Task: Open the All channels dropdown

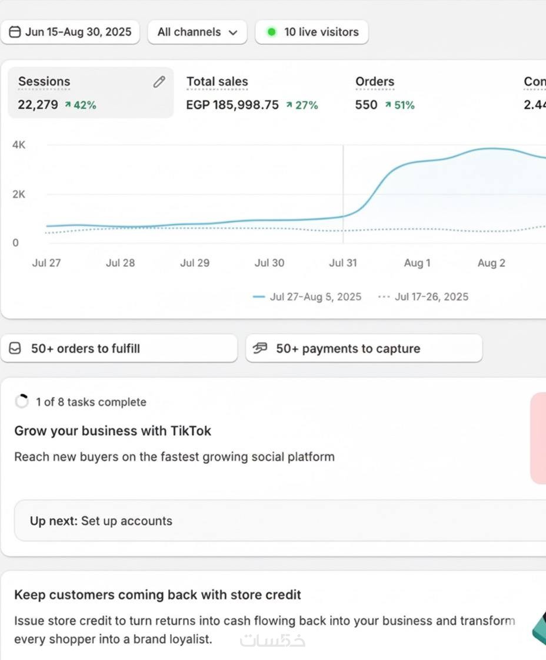Action: (197, 32)
